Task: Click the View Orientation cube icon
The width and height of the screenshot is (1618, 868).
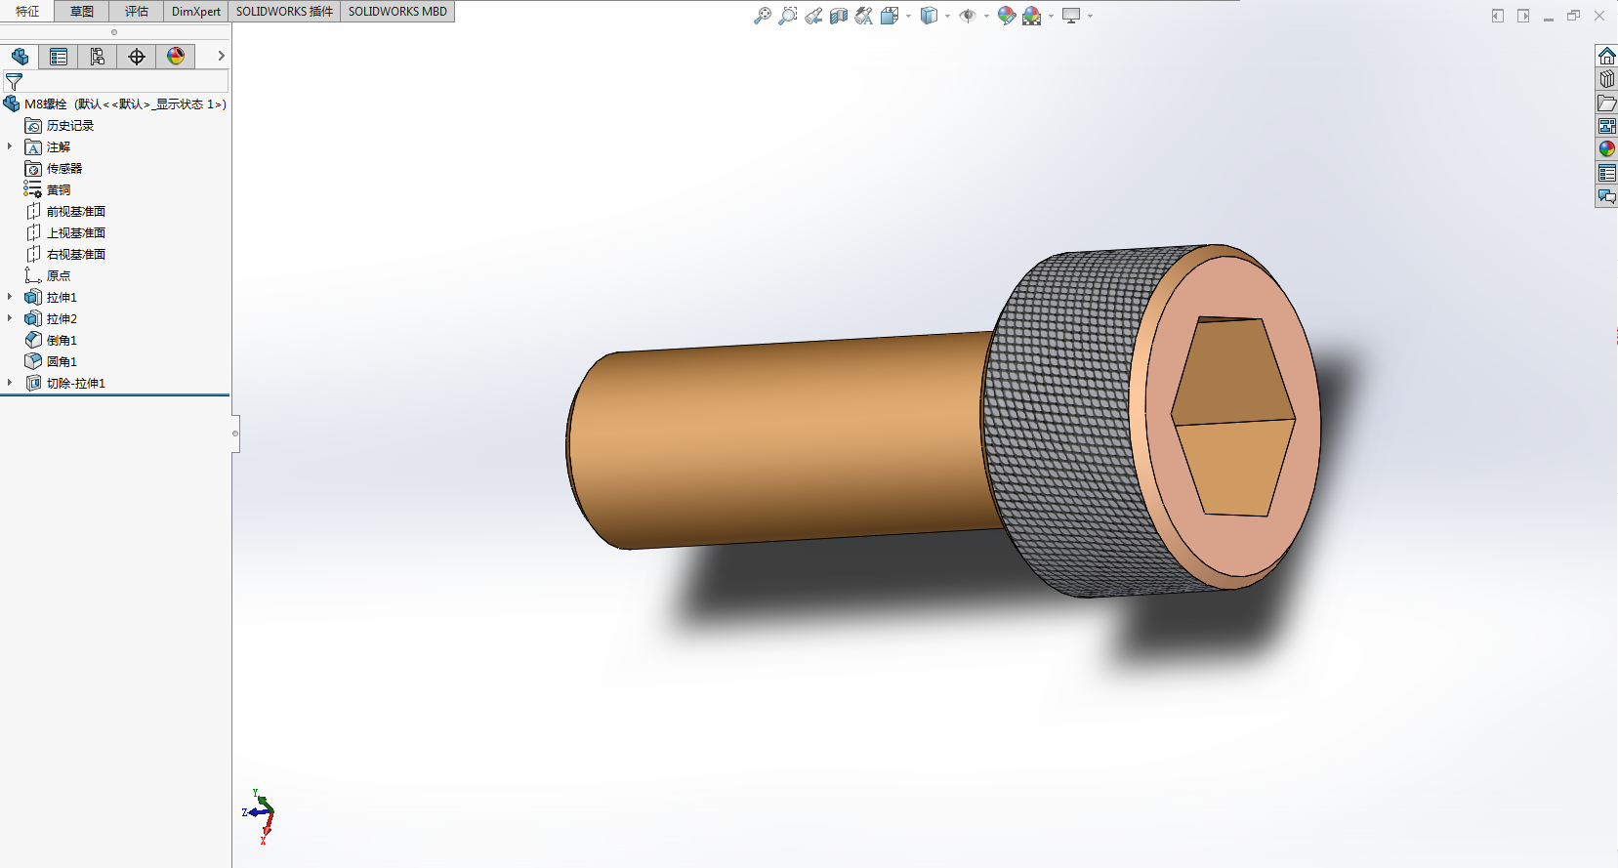Action: pos(889,16)
